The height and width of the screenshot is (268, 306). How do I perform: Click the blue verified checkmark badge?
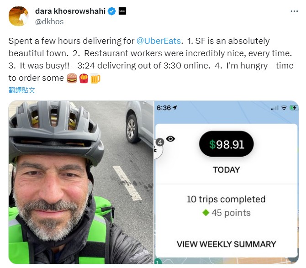click(x=112, y=11)
